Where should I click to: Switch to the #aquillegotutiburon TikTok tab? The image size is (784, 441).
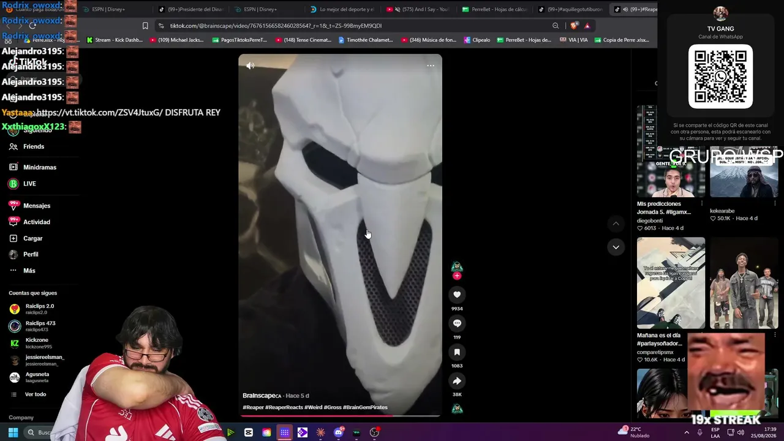(570, 9)
